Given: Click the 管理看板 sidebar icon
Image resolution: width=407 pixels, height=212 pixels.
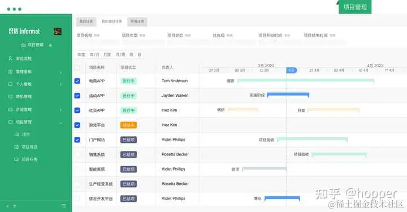Looking at the screenshot, I should pyautogui.click(x=10, y=72).
